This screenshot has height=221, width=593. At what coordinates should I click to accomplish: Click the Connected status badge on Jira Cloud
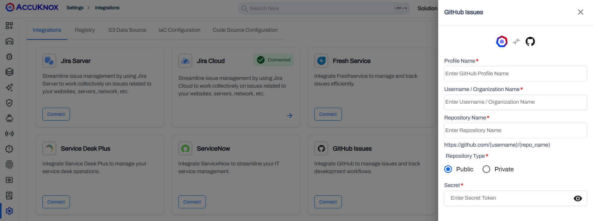(273, 60)
